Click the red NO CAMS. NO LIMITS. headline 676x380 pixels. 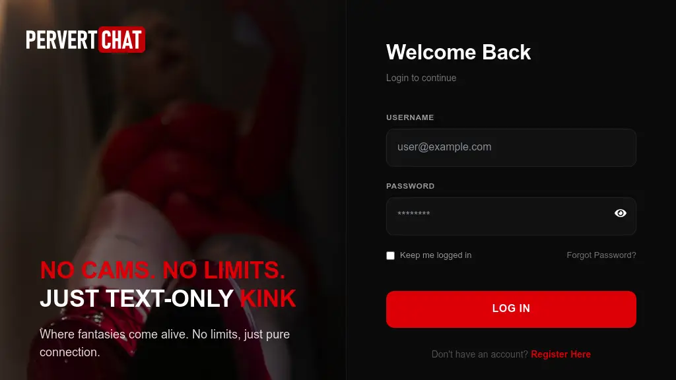click(162, 270)
